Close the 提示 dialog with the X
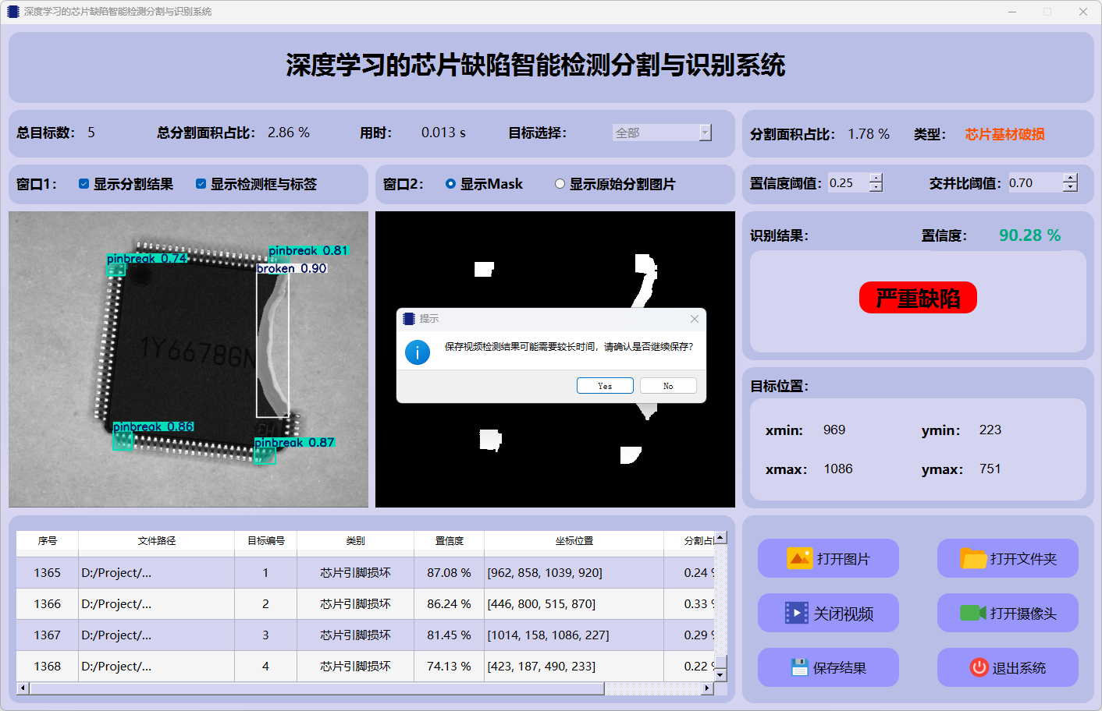The height and width of the screenshot is (711, 1102). click(x=695, y=319)
